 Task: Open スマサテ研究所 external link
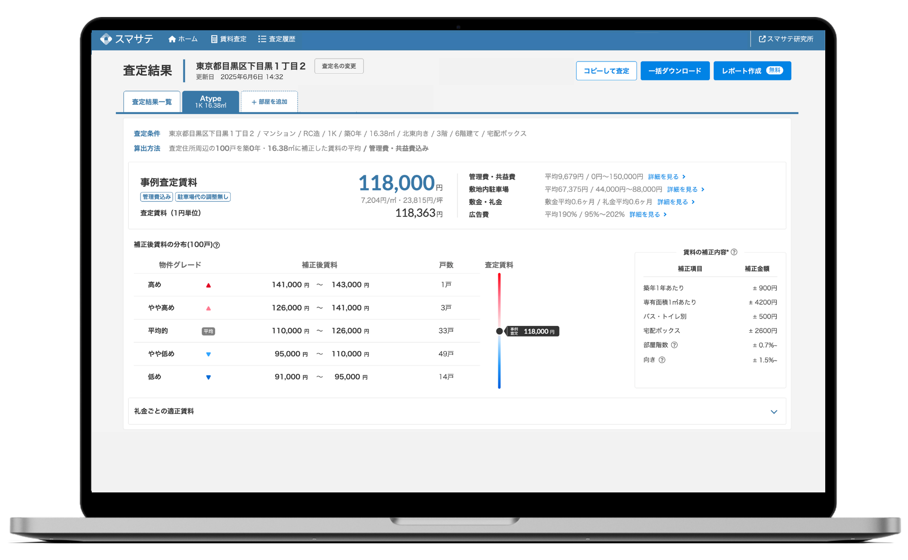click(x=786, y=39)
